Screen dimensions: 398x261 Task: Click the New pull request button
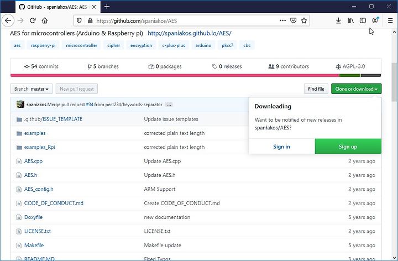point(77,89)
